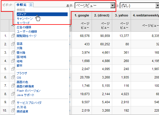
Task: Select 接続速度 pivot option
Action: (22, 111)
